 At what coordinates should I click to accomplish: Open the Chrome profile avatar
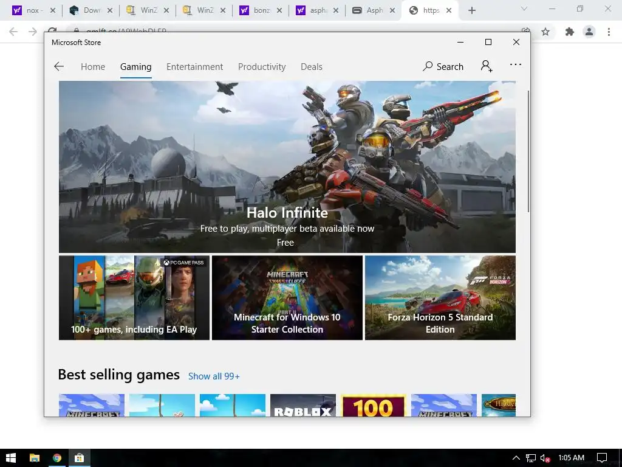coord(589,32)
